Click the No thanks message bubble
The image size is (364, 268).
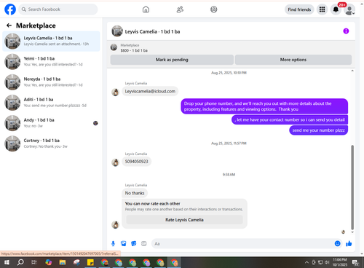click(x=135, y=193)
